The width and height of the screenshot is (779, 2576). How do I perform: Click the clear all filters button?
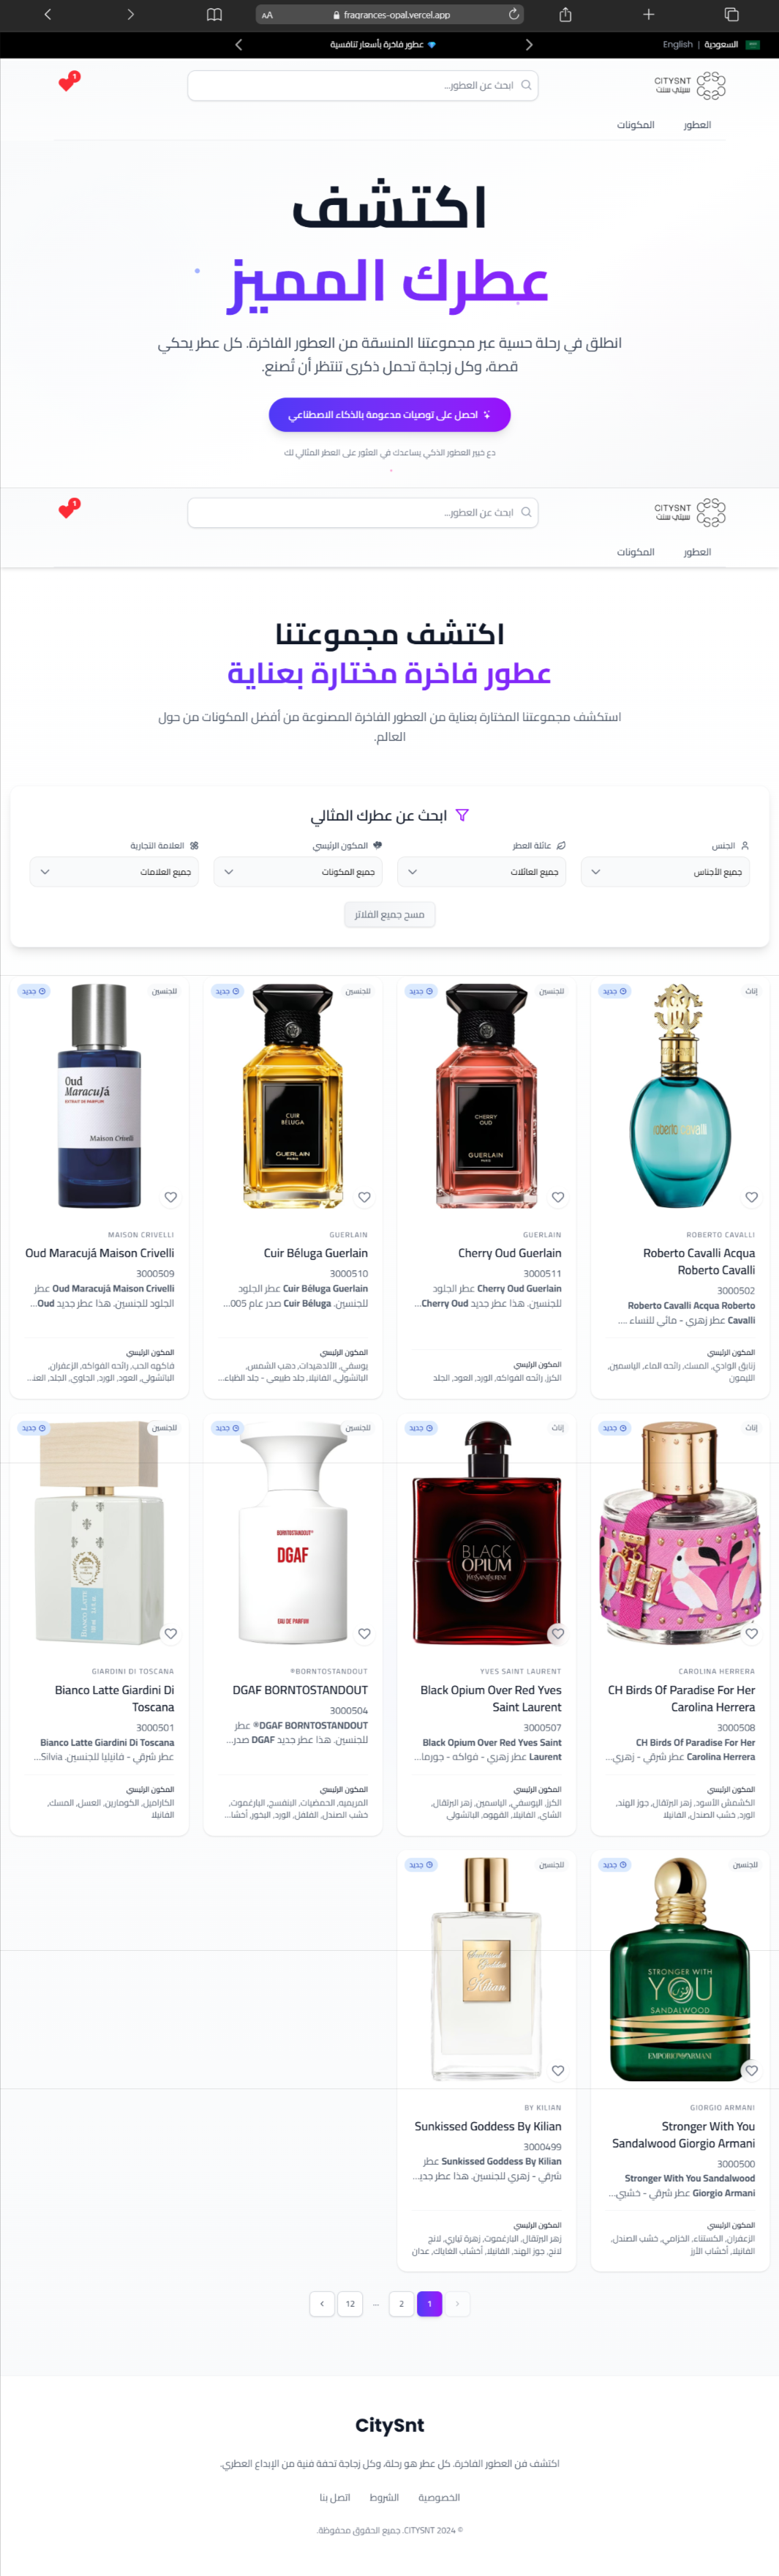pos(389,914)
